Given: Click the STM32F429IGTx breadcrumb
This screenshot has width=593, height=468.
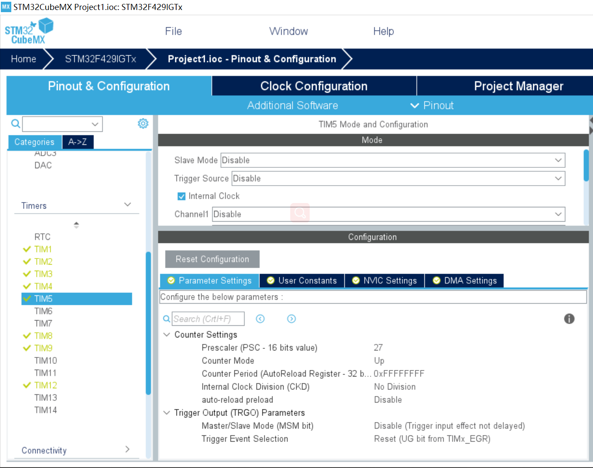Looking at the screenshot, I should (x=101, y=59).
